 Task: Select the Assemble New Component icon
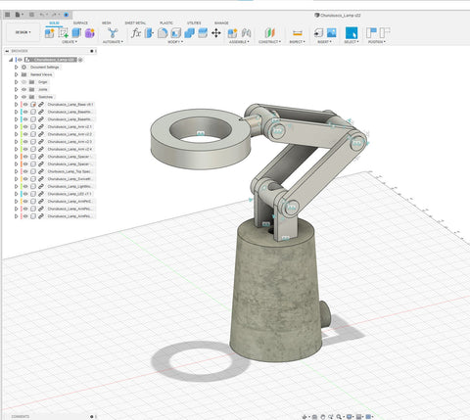(x=232, y=32)
